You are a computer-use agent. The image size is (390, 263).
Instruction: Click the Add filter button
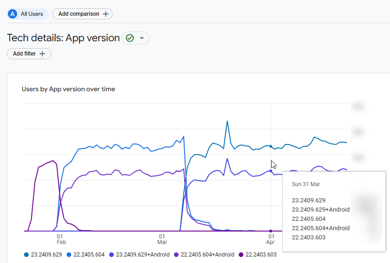[29, 54]
